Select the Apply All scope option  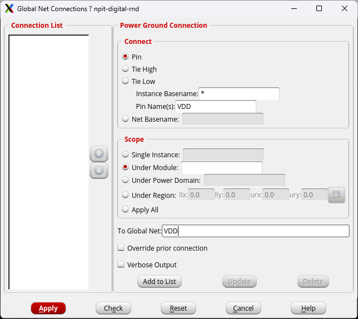(125, 210)
